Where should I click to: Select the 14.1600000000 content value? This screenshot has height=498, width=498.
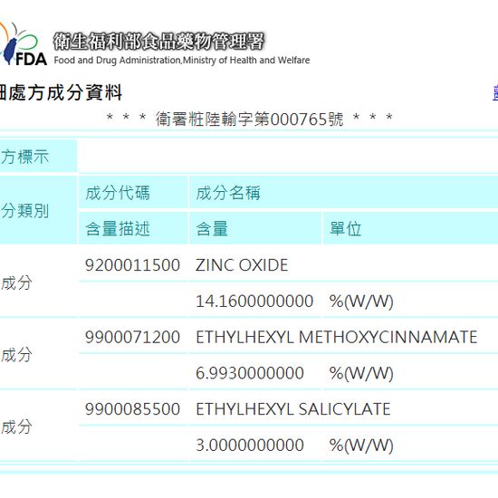pyautogui.click(x=254, y=301)
